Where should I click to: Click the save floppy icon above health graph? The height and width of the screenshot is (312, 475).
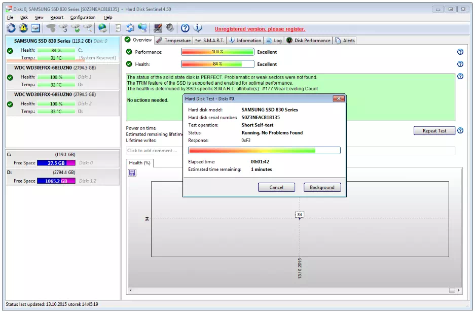[x=132, y=173]
